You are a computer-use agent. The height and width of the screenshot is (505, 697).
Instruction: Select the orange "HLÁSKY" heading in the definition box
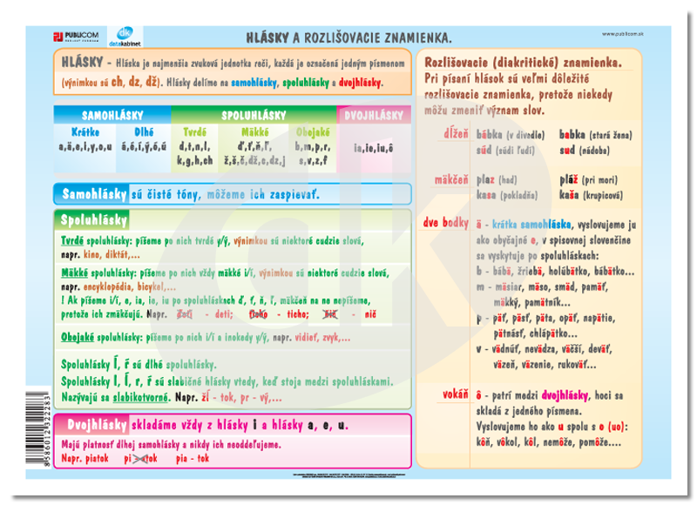click(82, 62)
